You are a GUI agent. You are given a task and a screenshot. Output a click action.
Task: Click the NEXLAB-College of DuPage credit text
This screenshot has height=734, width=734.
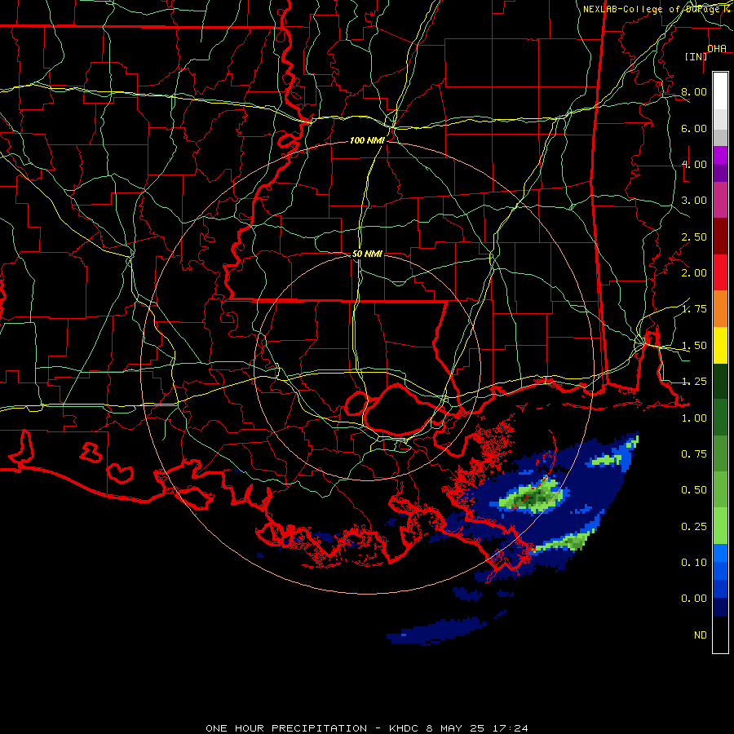point(656,9)
